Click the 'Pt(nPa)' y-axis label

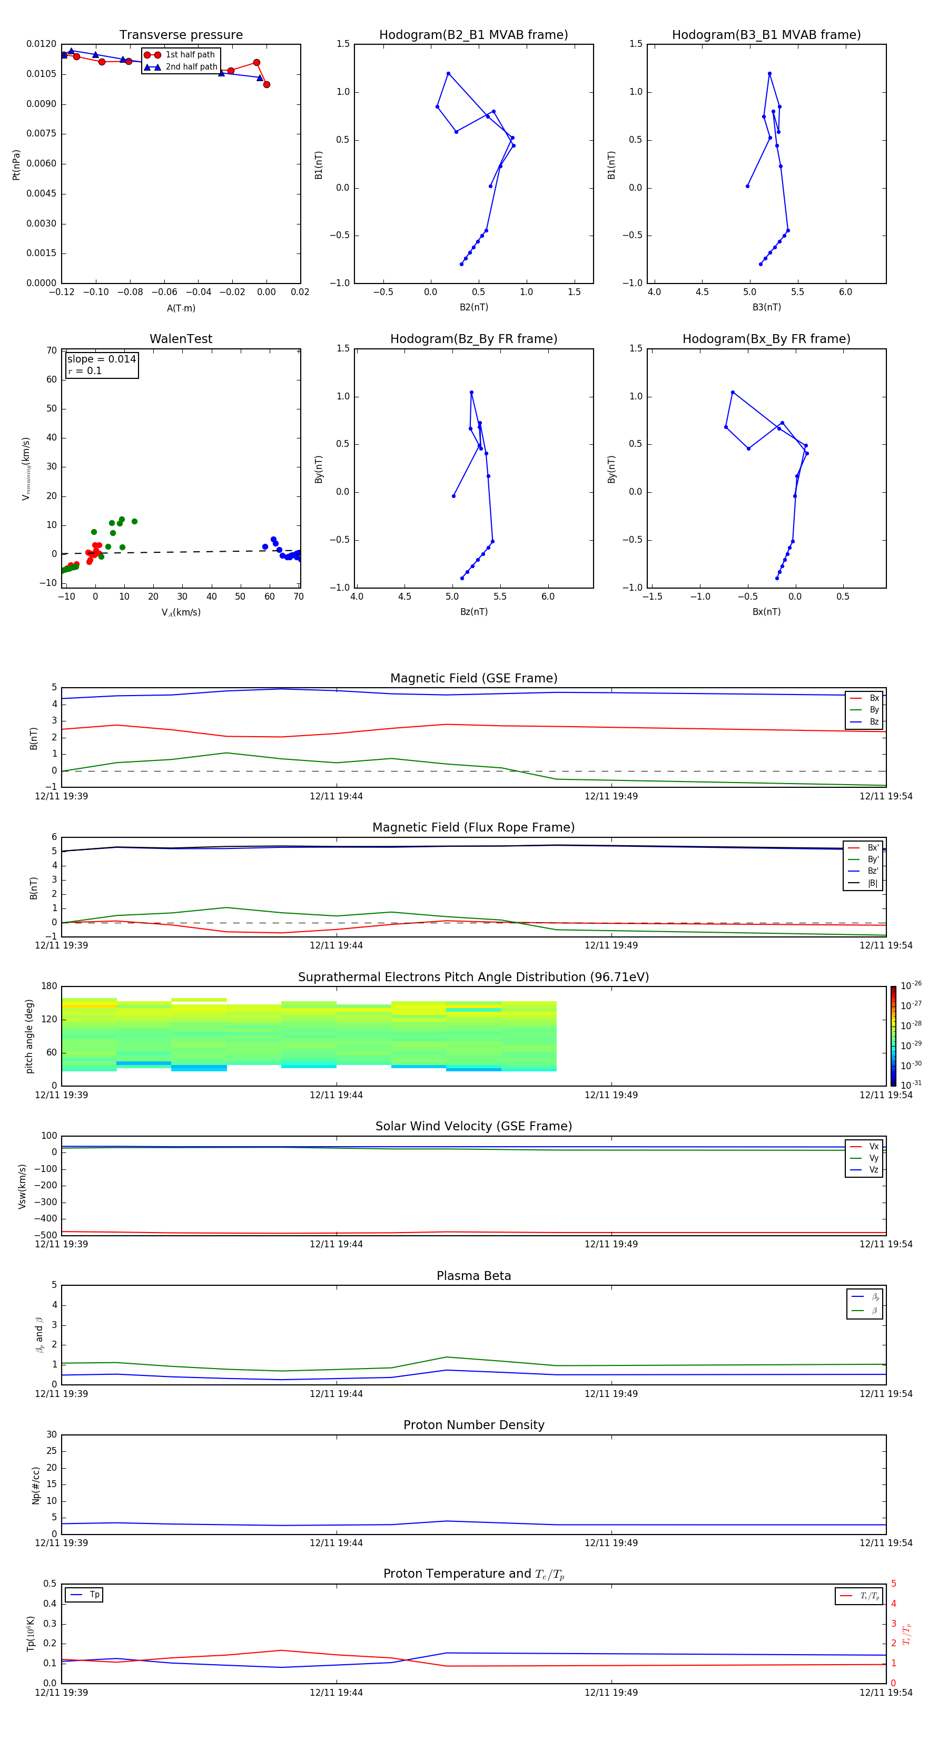click(16, 165)
